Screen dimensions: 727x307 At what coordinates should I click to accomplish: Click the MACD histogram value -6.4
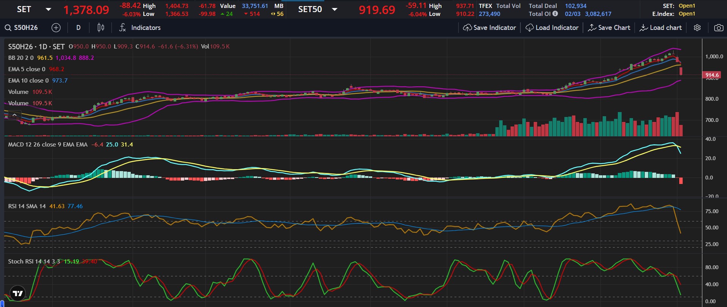(97, 145)
